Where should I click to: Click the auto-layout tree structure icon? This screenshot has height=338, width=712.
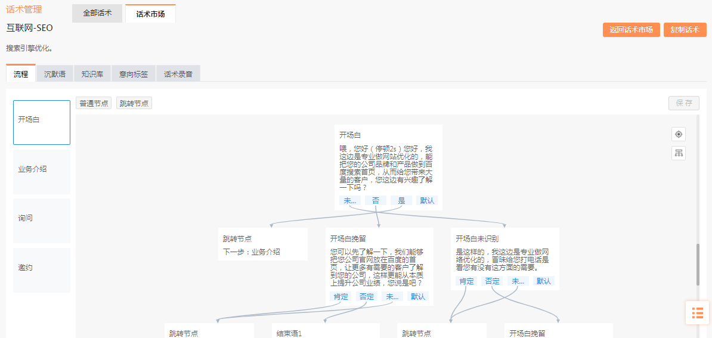tap(678, 153)
